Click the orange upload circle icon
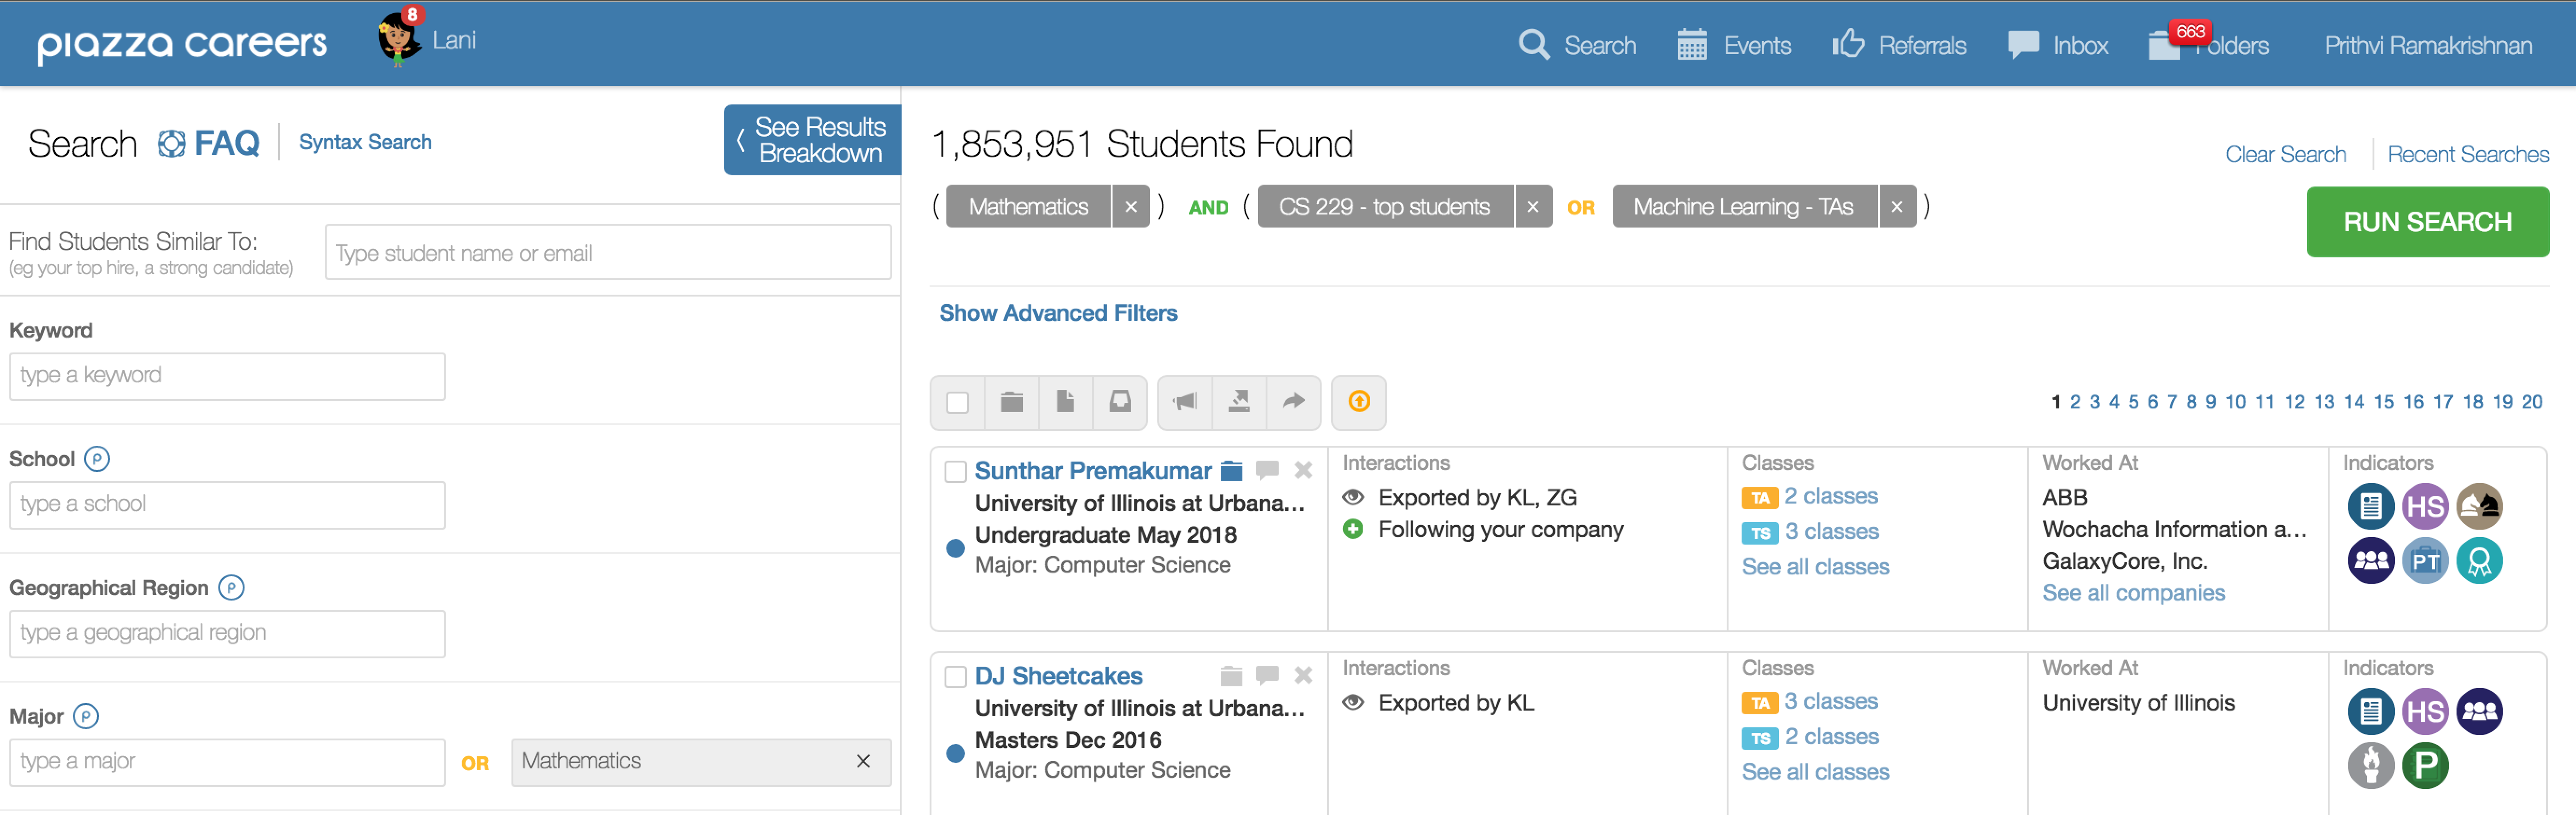This screenshot has width=2576, height=815. 1358,401
